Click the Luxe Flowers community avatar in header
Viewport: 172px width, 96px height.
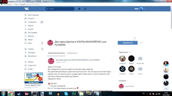pos(50,43)
